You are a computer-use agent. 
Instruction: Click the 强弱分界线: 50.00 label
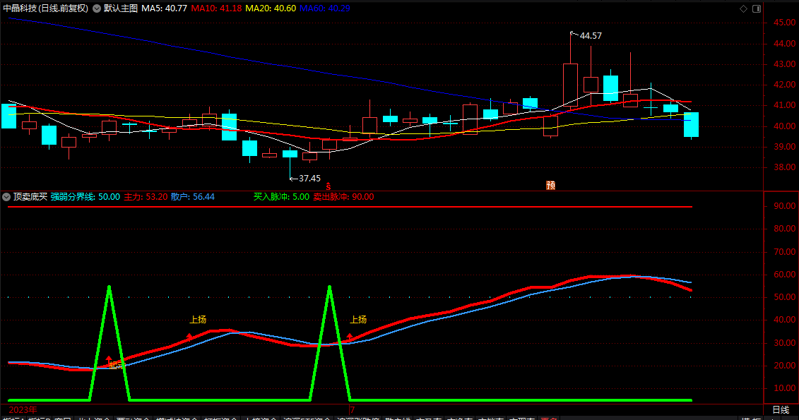pos(85,197)
